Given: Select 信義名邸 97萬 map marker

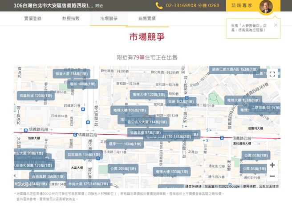Looking at the screenshot, I should coord(145,132).
